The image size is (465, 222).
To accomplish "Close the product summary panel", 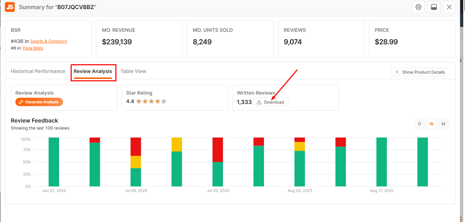I will [449, 7].
